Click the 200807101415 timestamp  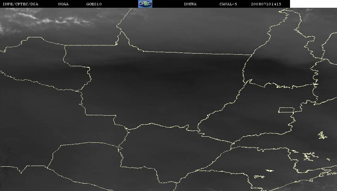click(x=266, y=4)
